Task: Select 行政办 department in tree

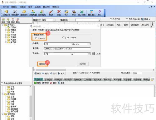Action: [13, 27]
